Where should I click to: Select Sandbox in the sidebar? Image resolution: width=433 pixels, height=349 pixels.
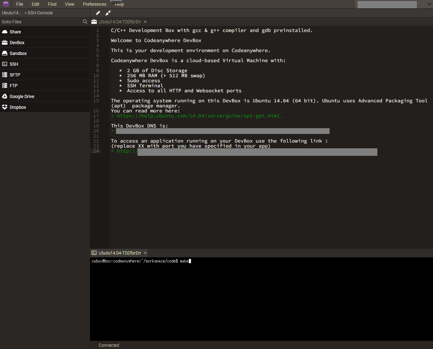pyautogui.click(x=45, y=53)
